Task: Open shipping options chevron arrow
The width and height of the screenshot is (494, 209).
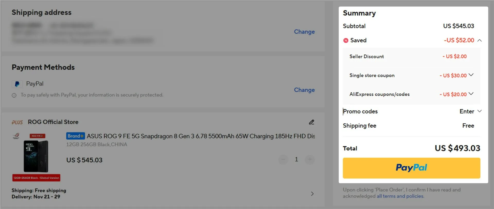Action: [312, 194]
